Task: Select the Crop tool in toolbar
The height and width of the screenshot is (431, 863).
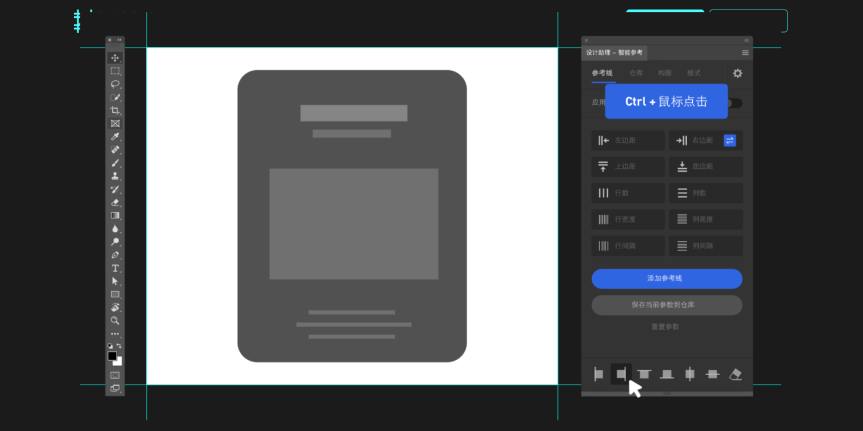Action: (x=115, y=111)
